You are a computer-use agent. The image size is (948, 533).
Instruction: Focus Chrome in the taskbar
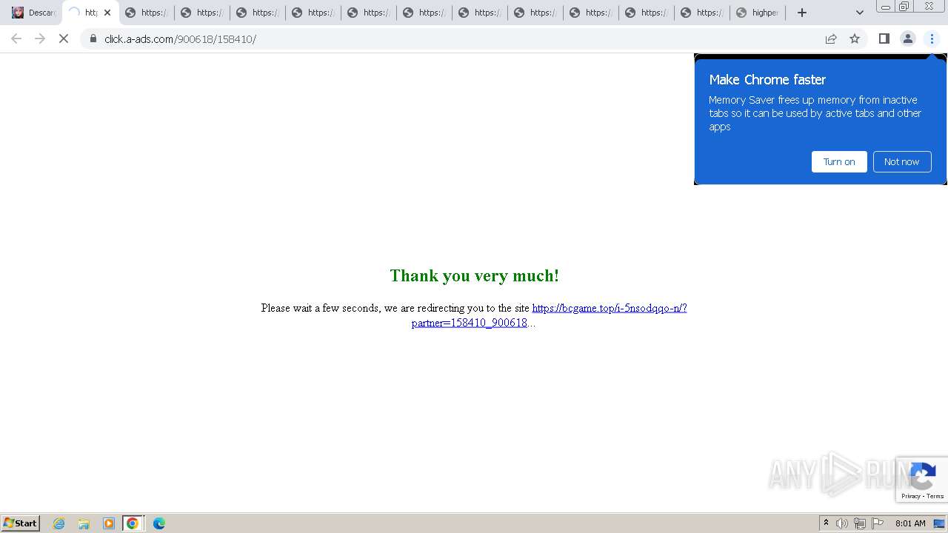(133, 523)
